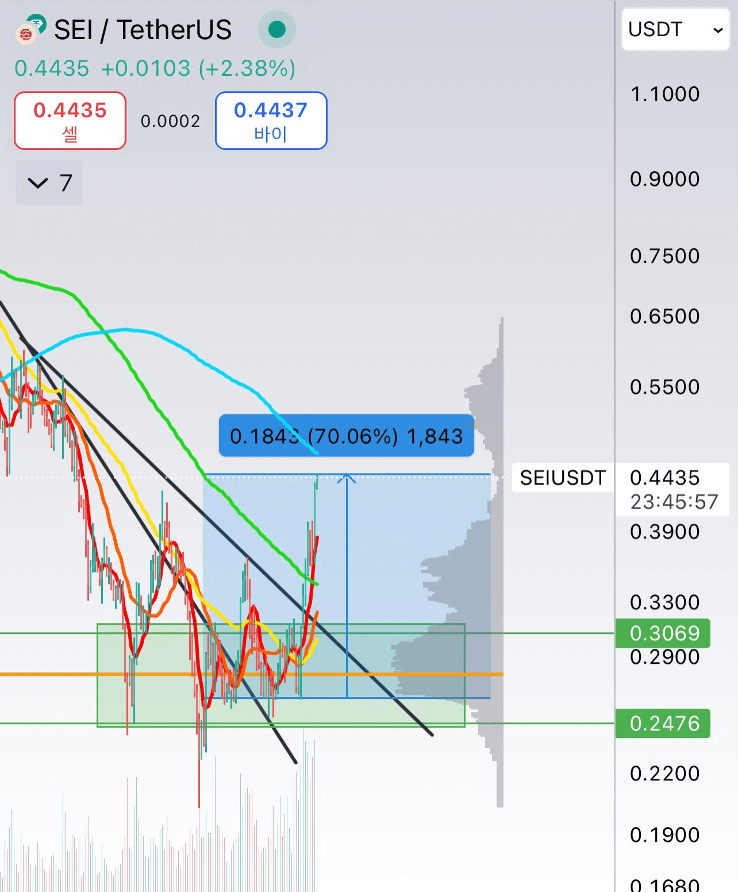Click the 0.6500 price scale label
738x892 pixels.
click(x=665, y=316)
